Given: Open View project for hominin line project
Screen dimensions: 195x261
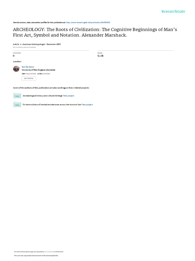Looking at the screenshot, I should [x=87, y=105].
